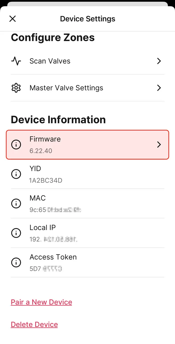Expand the Scan Valves row chevron

(159, 61)
